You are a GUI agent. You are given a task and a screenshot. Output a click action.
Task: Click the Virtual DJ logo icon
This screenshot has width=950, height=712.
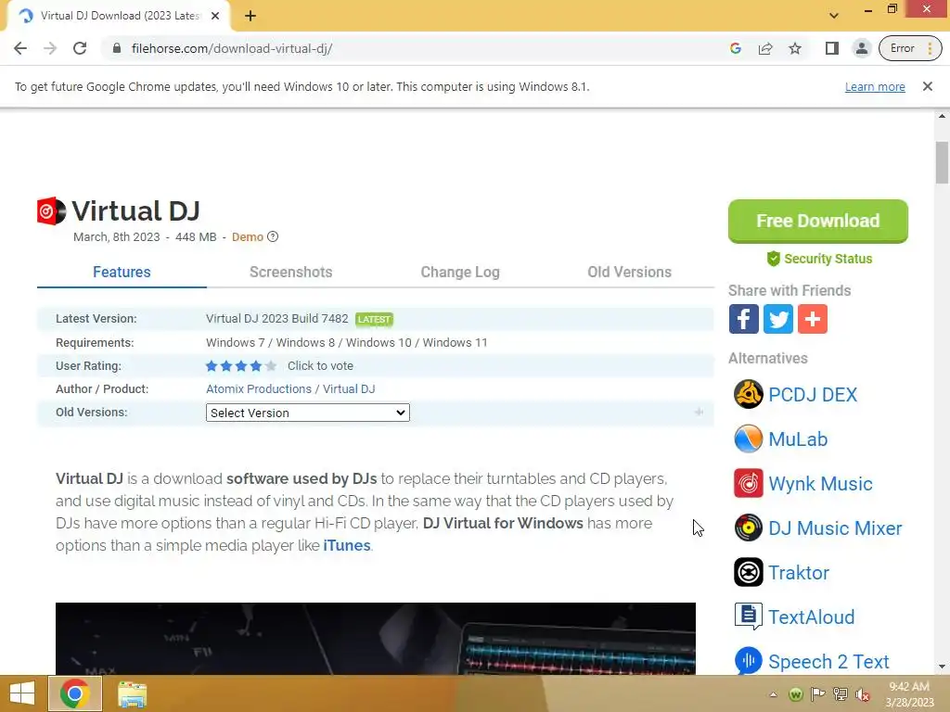pyautogui.click(x=51, y=210)
